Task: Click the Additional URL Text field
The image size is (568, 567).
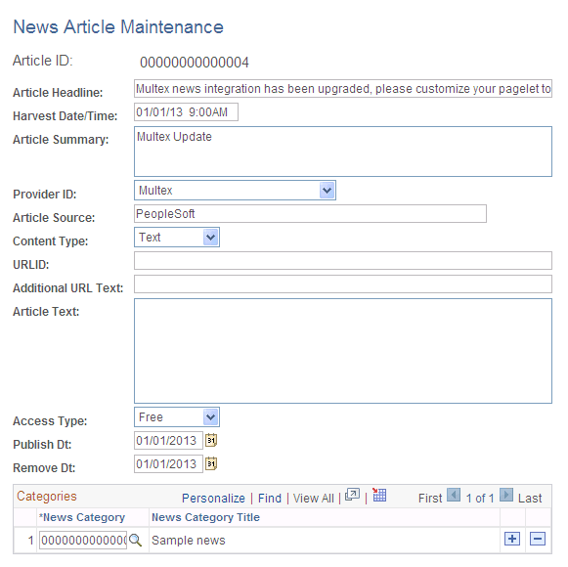Action: (x=343, y=284)
